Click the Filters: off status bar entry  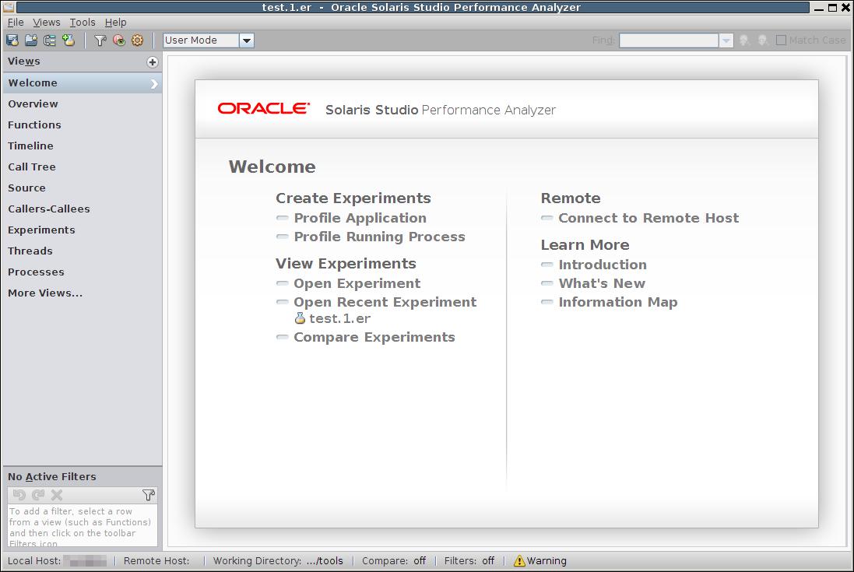tap(469, 560)
